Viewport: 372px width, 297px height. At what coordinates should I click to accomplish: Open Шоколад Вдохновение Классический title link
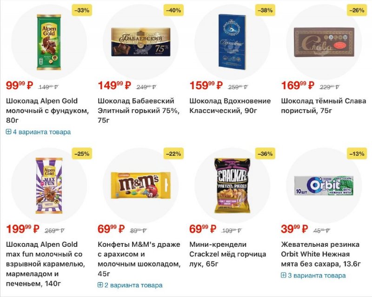point(230,106)
